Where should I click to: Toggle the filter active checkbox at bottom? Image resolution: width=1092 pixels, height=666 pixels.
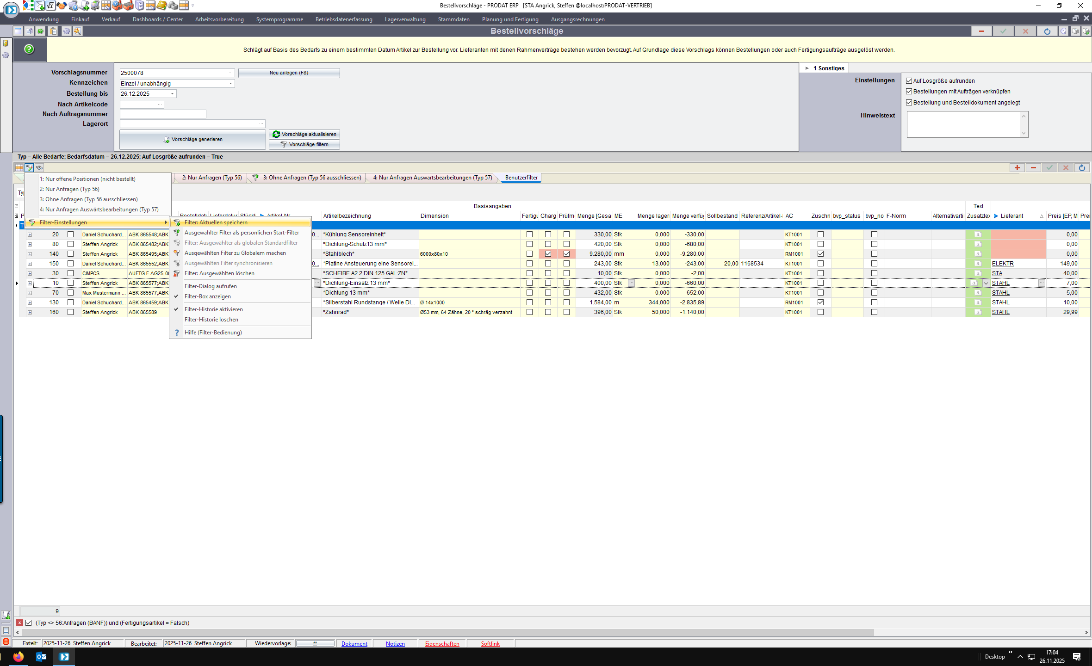(29, 623)
